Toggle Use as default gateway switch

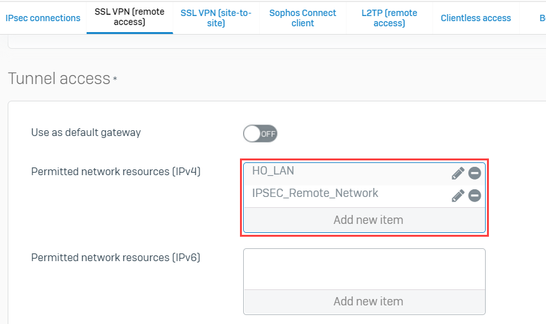pyautogui.click(x=260, y=134)
